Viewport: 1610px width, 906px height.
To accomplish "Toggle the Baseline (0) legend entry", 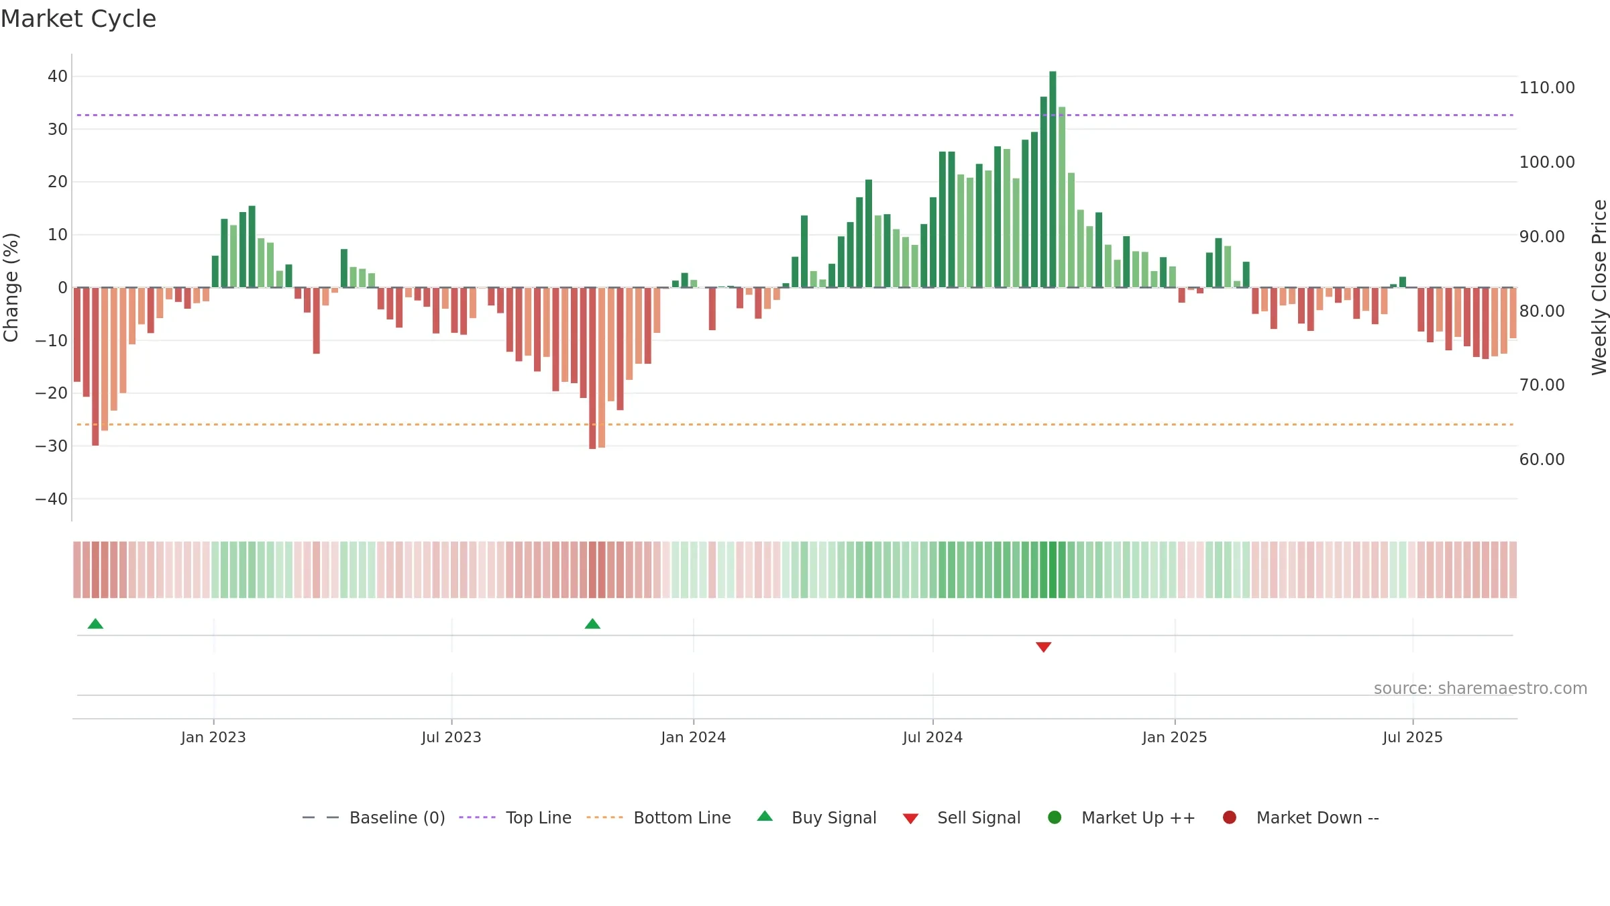I will (x=374, y=817).
